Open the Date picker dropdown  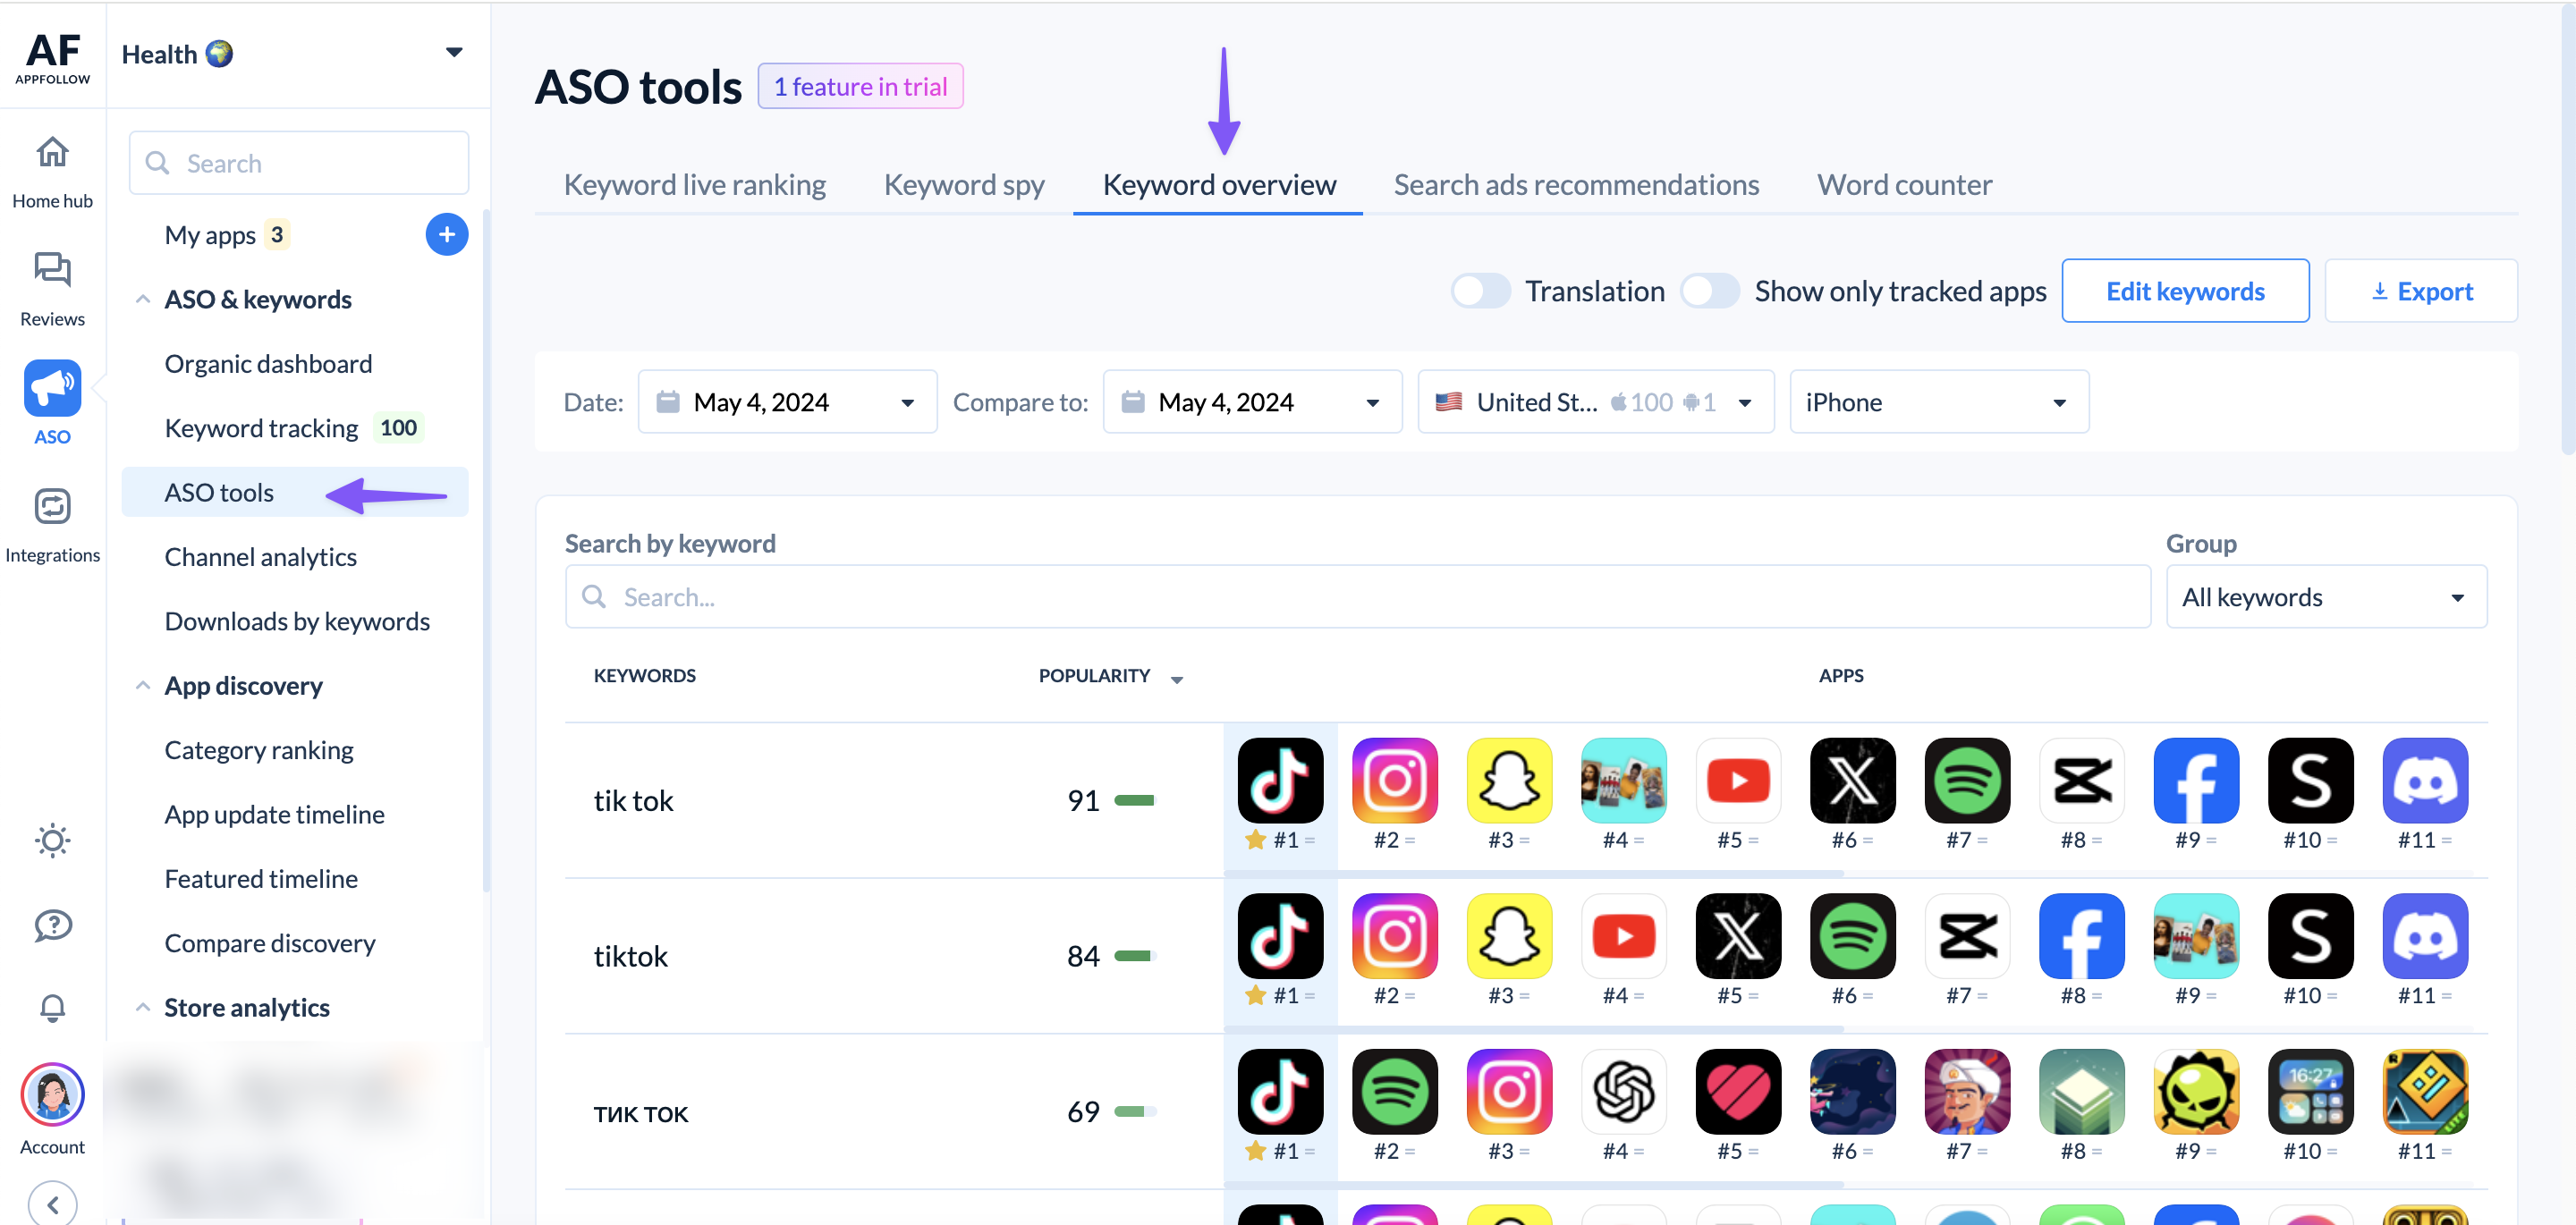(x=787, y=402)
